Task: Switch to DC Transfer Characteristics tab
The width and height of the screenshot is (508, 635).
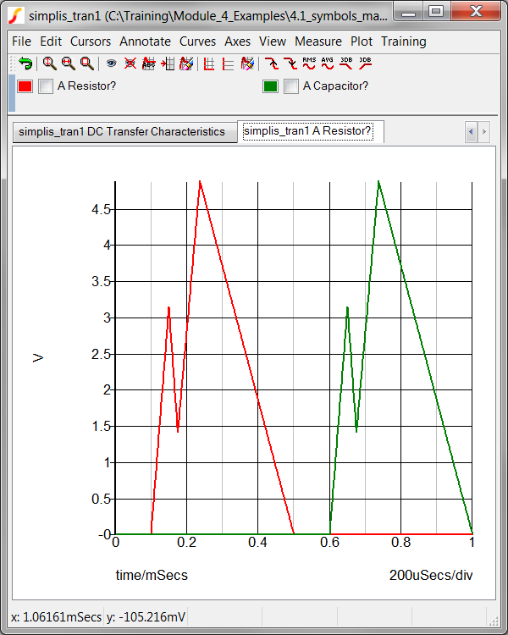Action: point(123,132)
